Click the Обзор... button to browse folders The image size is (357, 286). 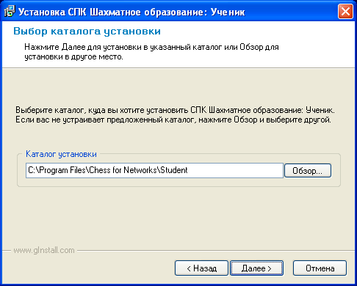(x=308, y=171)
